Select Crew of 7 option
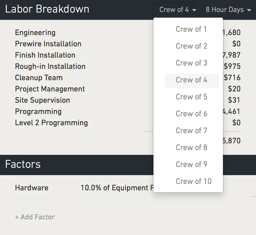Image resolution: width=256 pixels, height=235 pixels. pyautogui.click(x=191, y=131)
